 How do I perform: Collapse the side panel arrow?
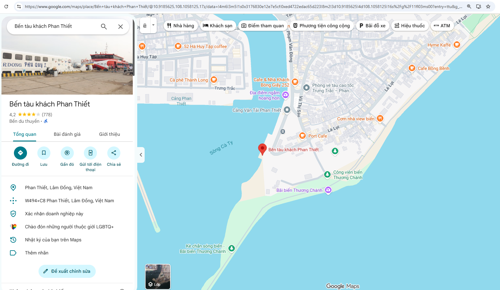point(141,155)
